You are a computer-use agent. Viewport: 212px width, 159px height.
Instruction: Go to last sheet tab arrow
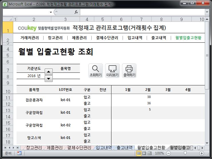pyautogui.click(x=17, y=148)
